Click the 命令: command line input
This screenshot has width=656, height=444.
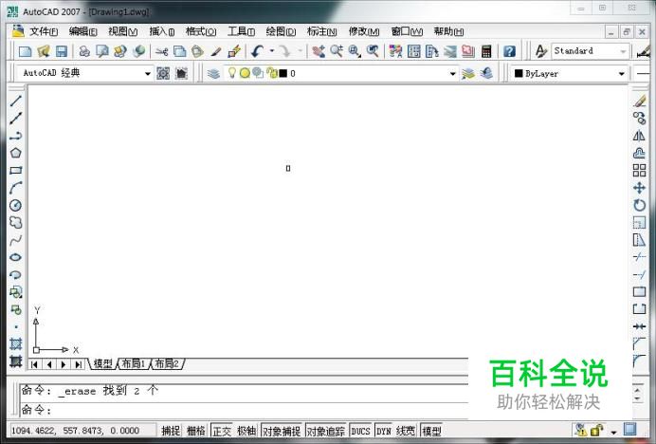pyautogui.click(x=245, y=410)
